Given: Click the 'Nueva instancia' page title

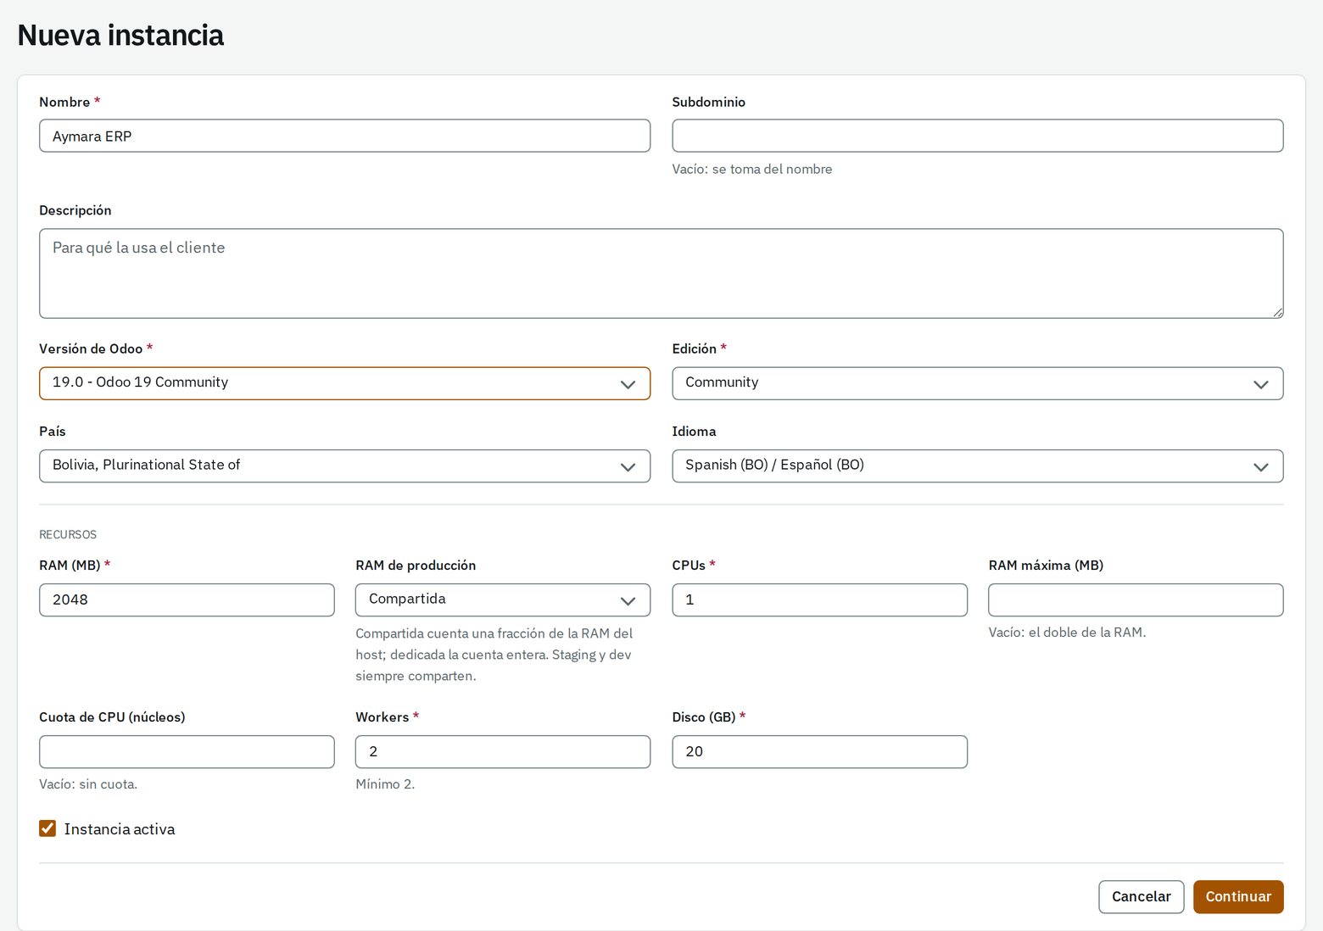Looking at the screenshot, I should click(x=120, y=35).
